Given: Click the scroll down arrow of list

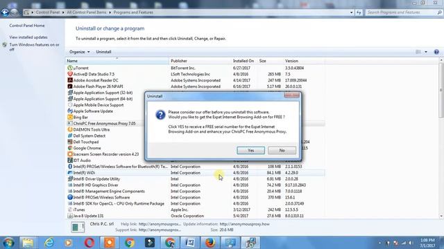Looking at the screenshot, I should (x=441, y=216).
